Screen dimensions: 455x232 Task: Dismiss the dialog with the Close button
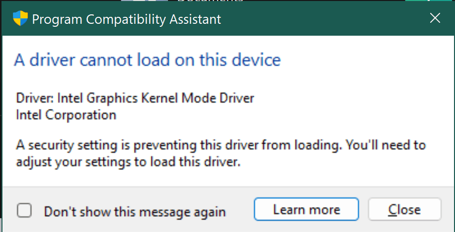[x=404, y=209]
